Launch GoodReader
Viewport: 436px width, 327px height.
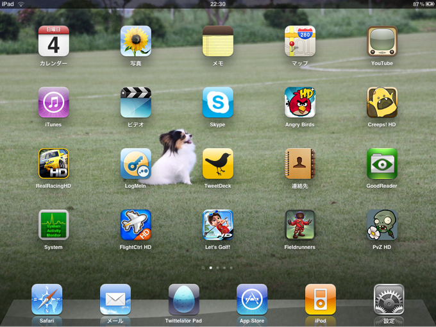coord(382,163)
